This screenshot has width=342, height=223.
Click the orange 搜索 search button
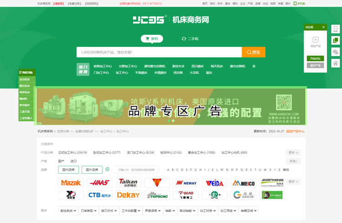[x=254, y=52]
